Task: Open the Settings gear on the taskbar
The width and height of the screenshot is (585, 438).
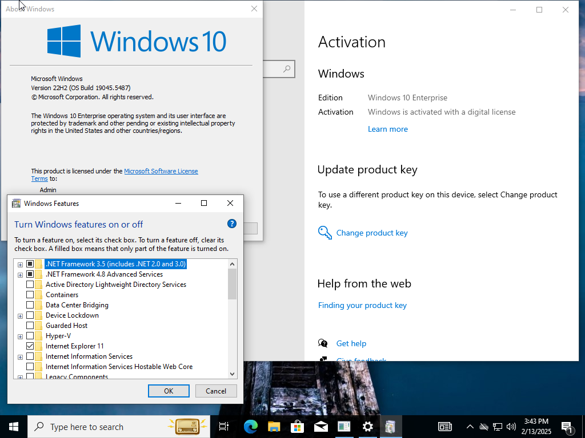Action: tap(367, 427)
